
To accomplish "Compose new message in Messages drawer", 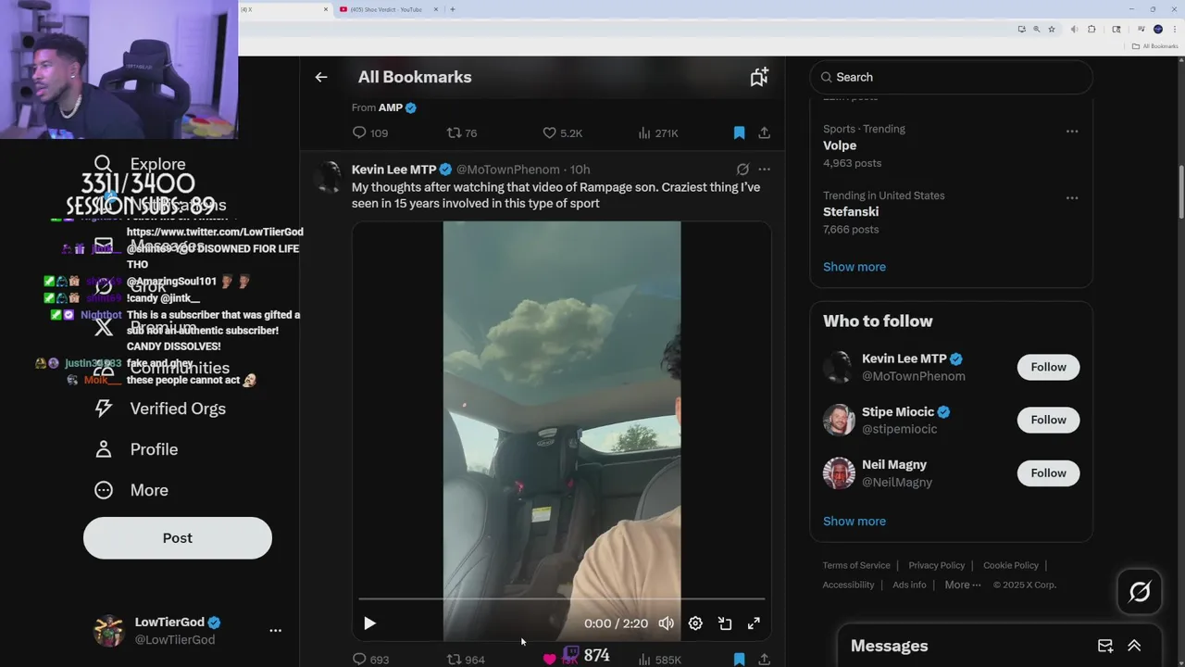I will pyautogui.click(x=1105, y=646).
